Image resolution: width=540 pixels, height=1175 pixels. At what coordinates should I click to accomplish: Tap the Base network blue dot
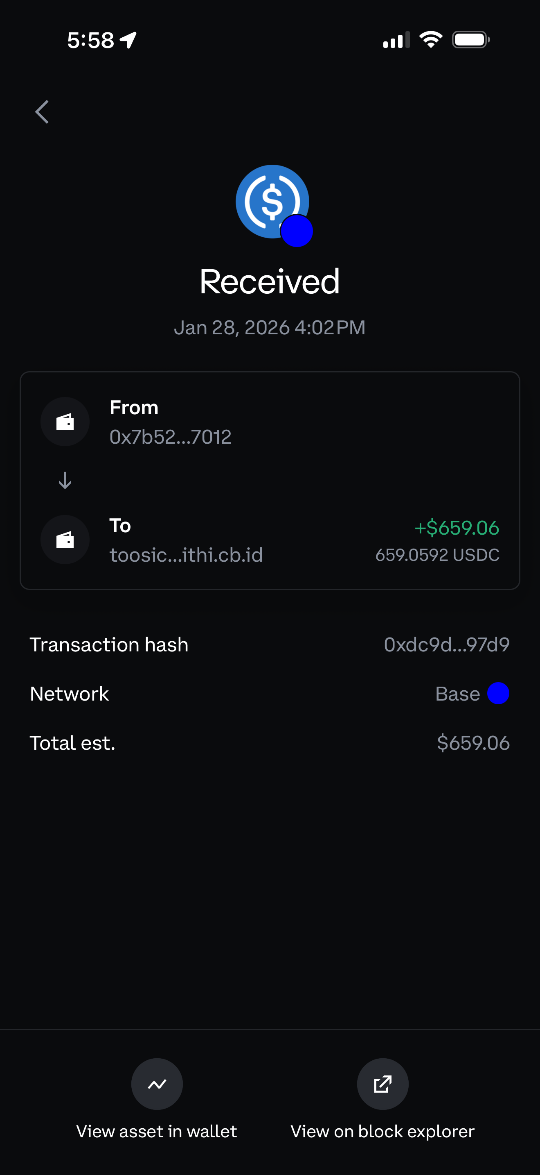[498, 693]
